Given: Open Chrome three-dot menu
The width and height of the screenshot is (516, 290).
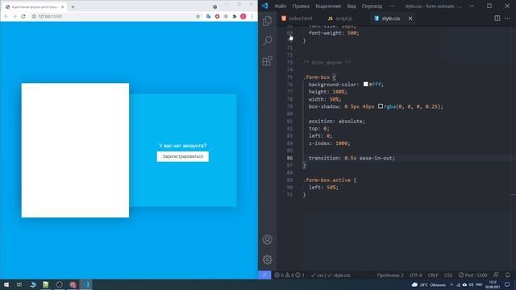Looking at the screenshot, I should coord(252,16).
